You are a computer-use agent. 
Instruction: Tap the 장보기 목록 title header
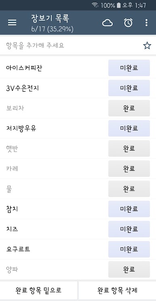[x=50, y=18]
